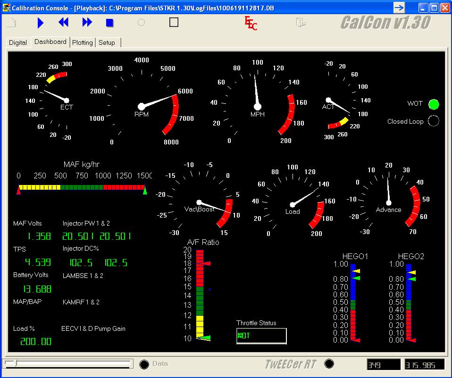This screenshot has height=378, width=452.
Task: Click the Load % value 200.00
Action: (x=36, y=341)
